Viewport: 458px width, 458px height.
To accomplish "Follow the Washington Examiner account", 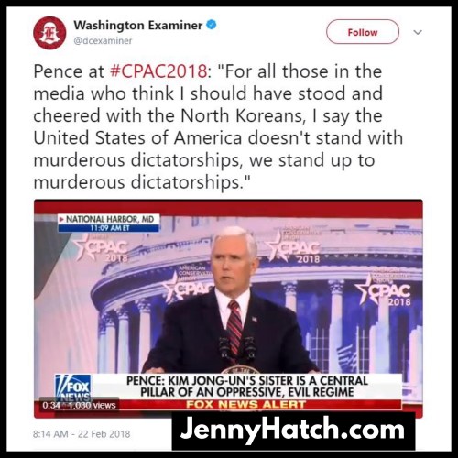I will point(363,32).
